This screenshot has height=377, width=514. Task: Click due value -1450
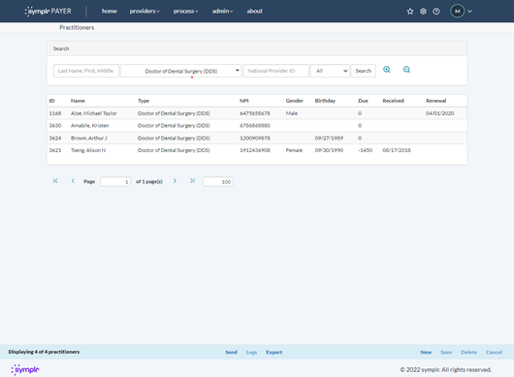(366, 150)
